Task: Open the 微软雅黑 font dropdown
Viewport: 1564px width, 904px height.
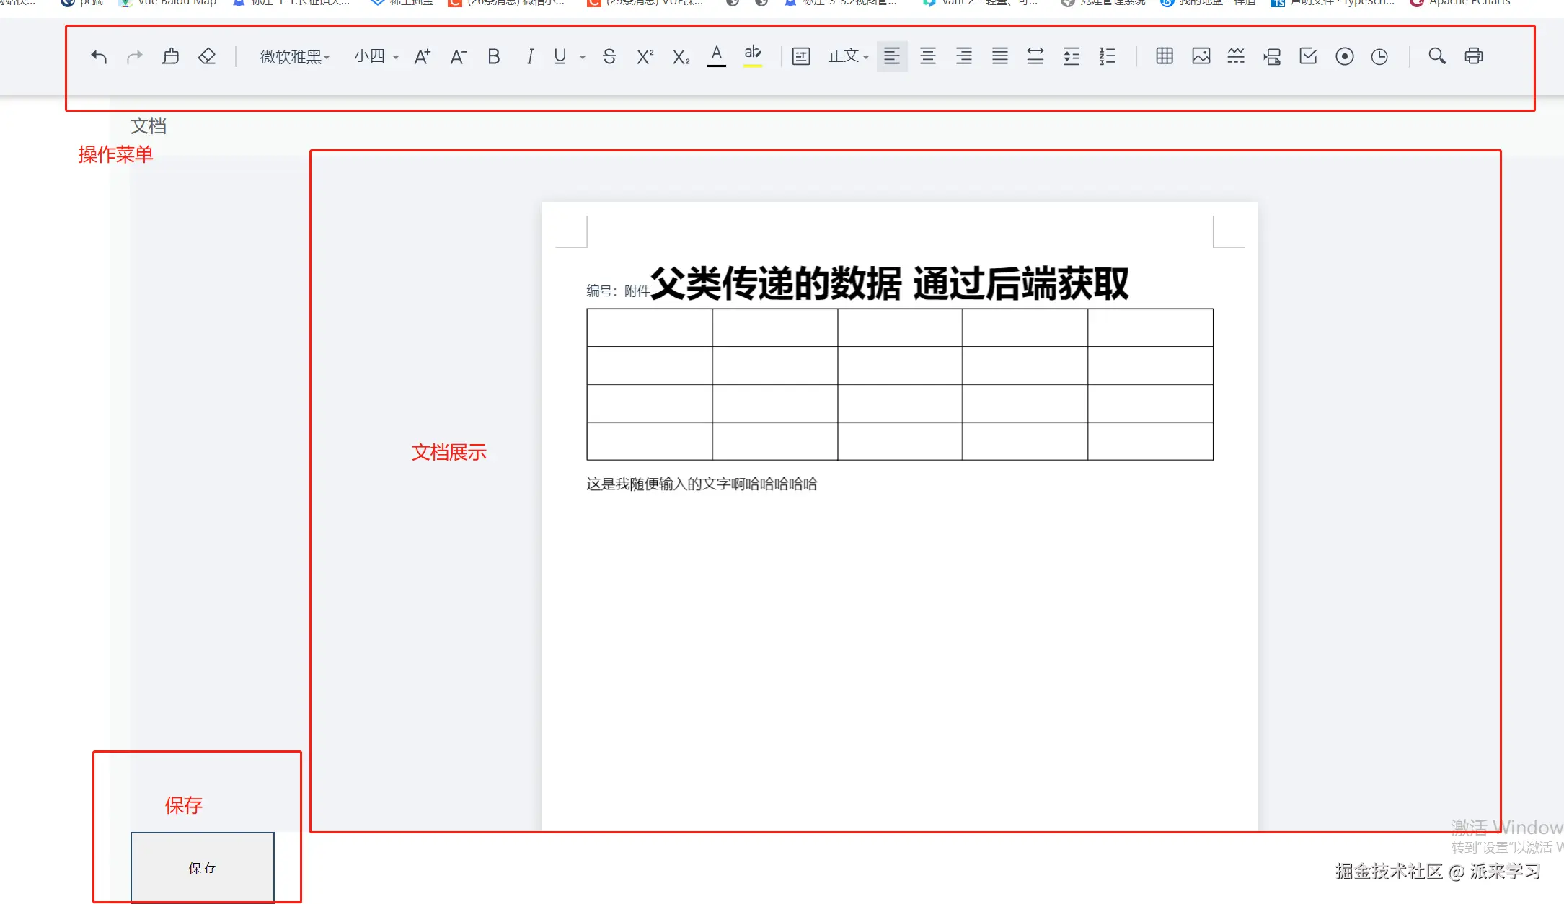Action: [294, 56]
